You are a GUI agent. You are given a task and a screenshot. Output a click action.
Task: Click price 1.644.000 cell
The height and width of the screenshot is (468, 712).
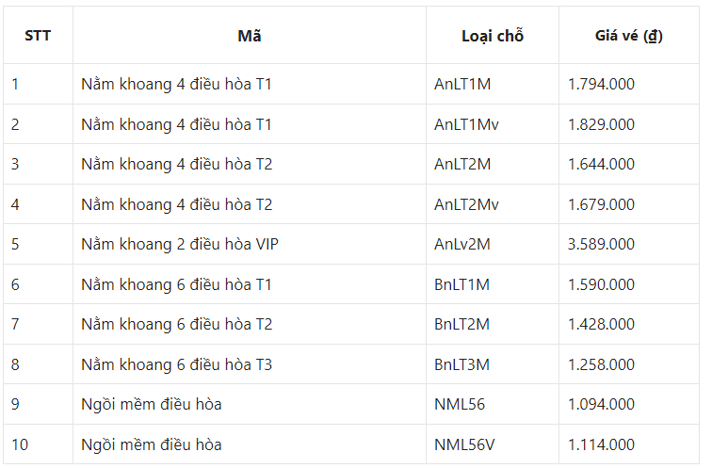(x=601, y=164)
